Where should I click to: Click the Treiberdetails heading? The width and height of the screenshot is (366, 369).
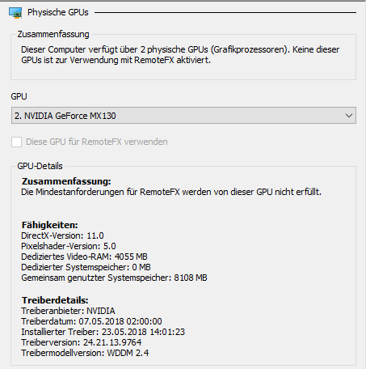[55, 300]
